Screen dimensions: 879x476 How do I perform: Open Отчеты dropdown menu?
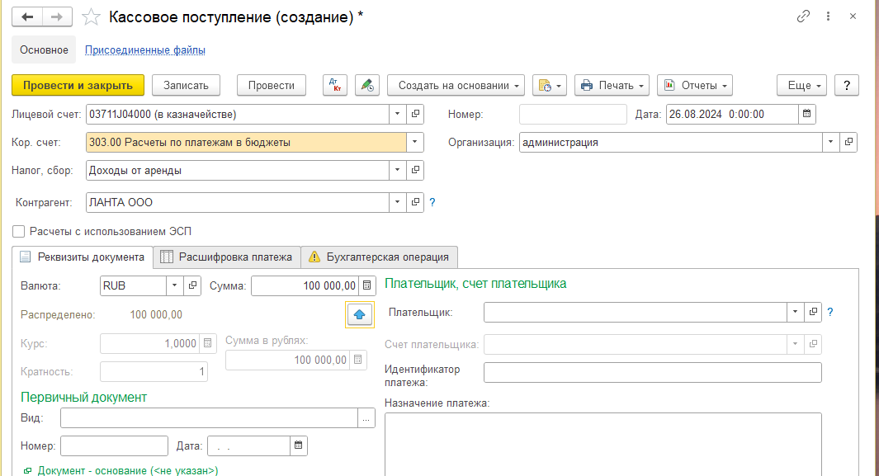pyautogui.click(x=695, y=85)
